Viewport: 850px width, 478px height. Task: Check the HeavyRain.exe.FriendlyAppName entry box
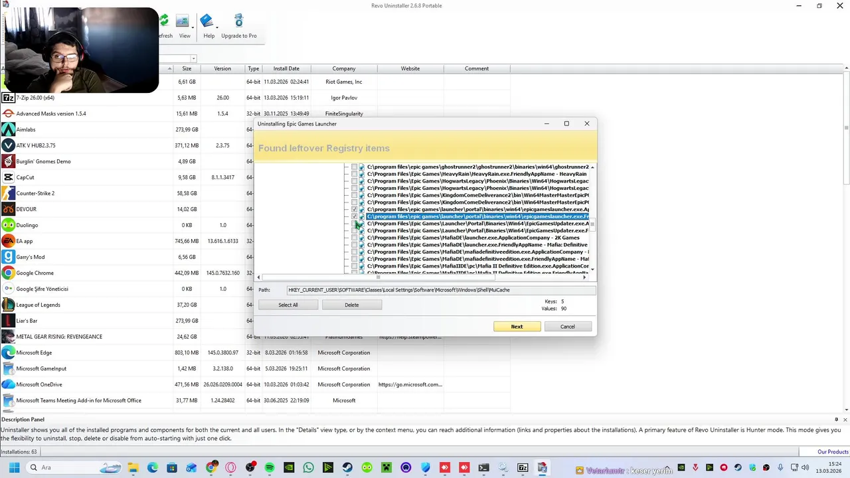(x=354, y=174)
